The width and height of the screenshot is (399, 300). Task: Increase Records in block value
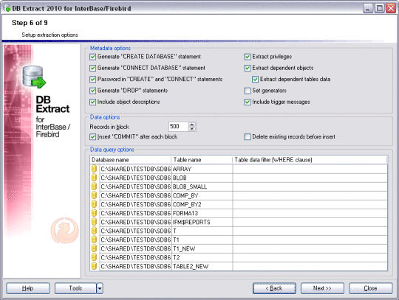(x=192, y=125)
